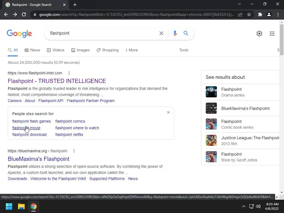The width and height of the screenshot is (284, 213).
Task: Open Google quick settings gear icon
Action: tap(259, 34)
